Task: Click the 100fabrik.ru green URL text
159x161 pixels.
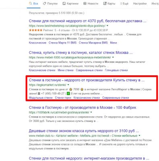Action: point(59,112)
